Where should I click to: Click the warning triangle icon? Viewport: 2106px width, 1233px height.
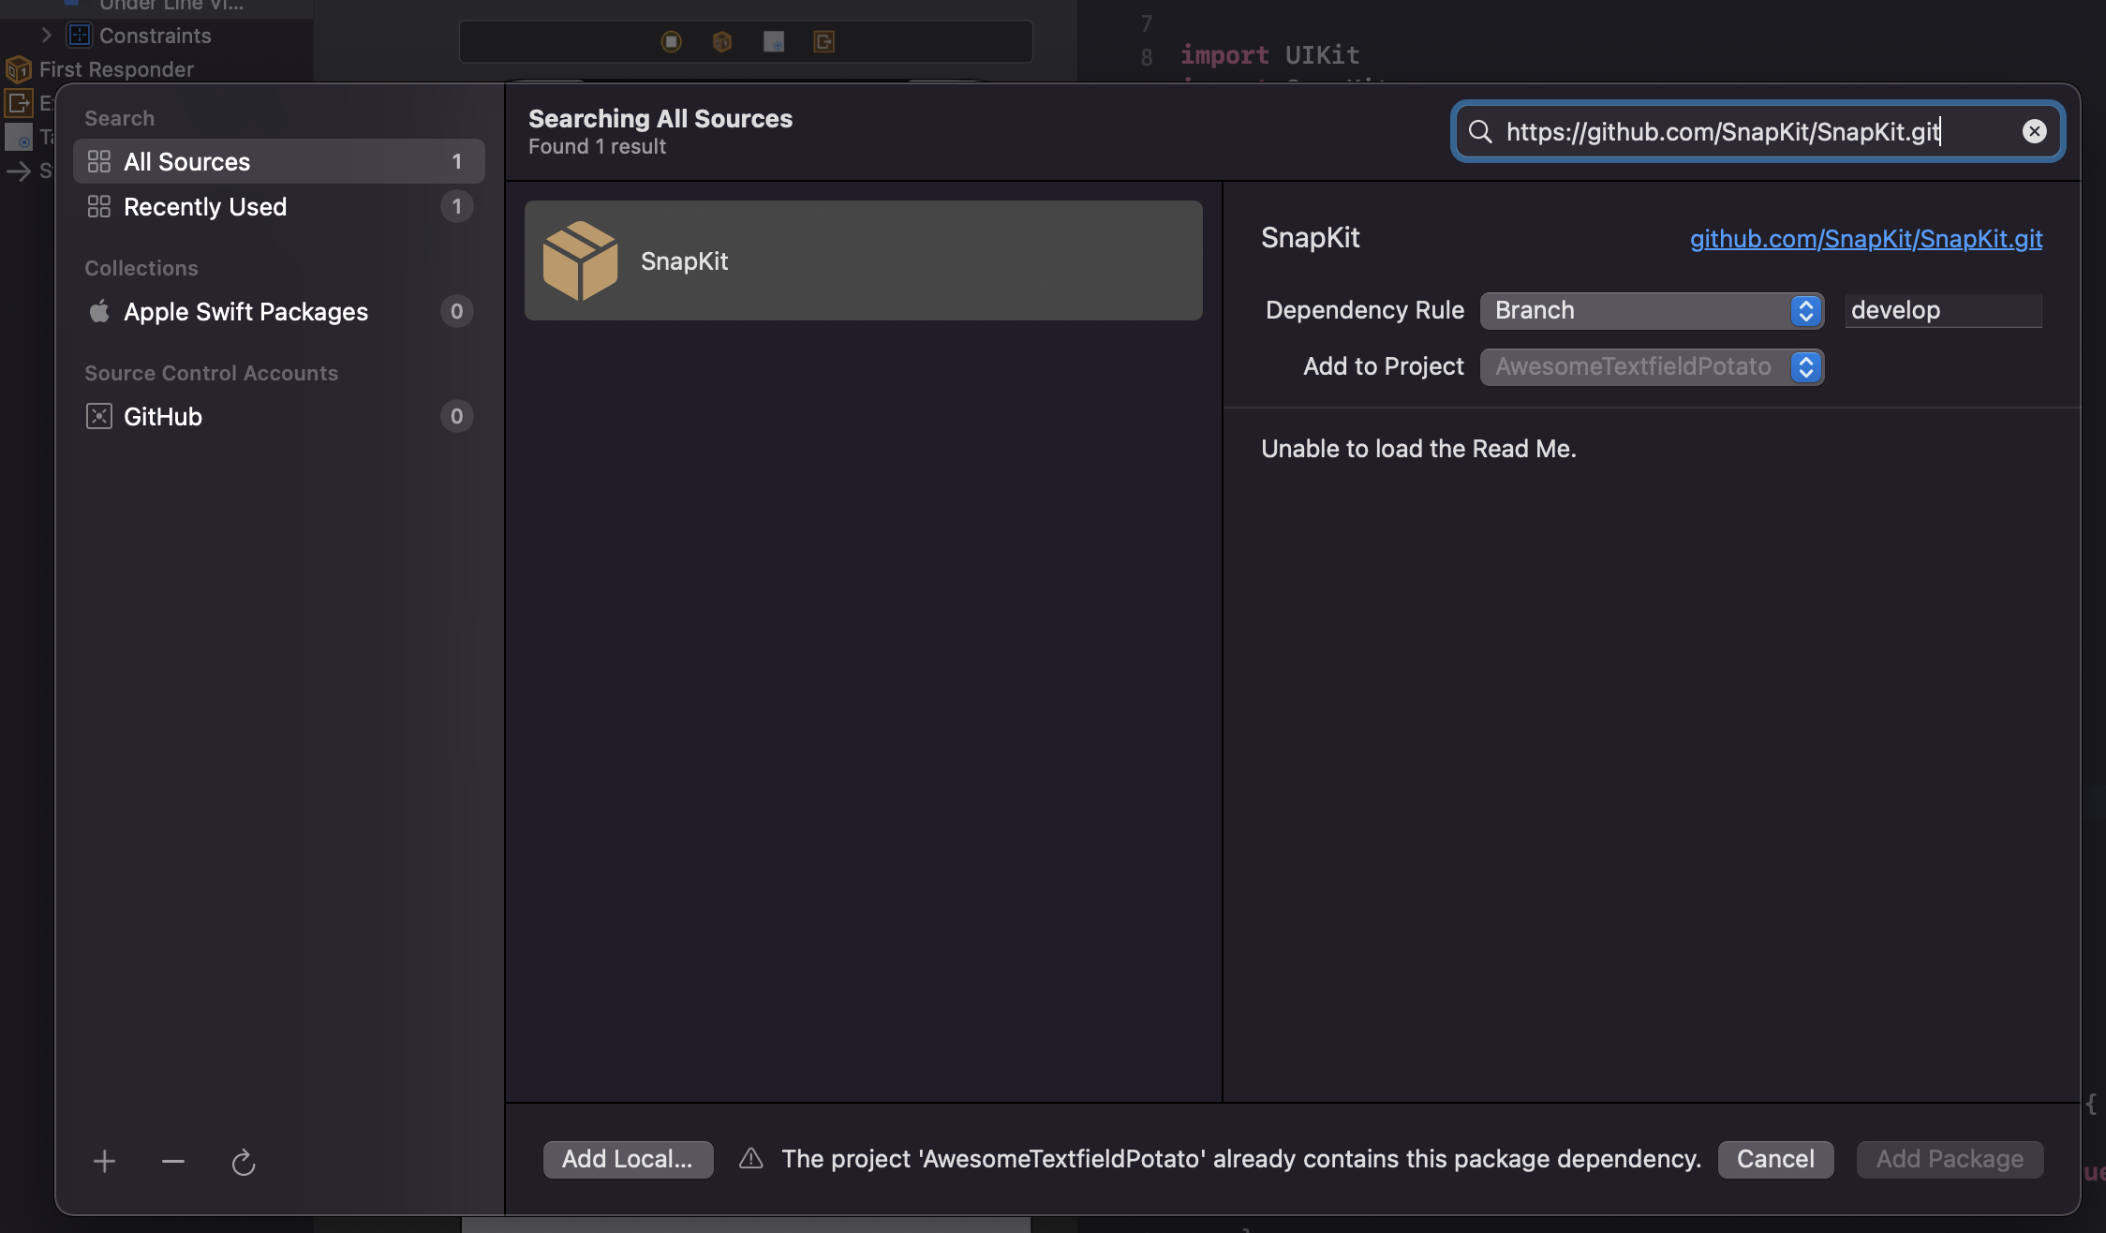coord(751,1159)
